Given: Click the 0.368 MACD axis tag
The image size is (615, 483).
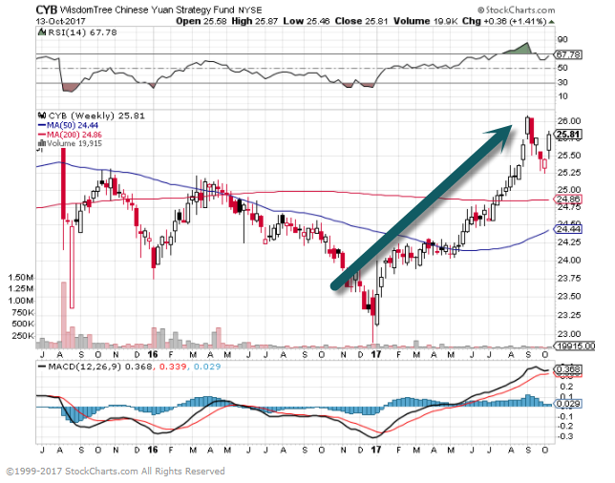Looking at the screenshot, I should [567, 369].
